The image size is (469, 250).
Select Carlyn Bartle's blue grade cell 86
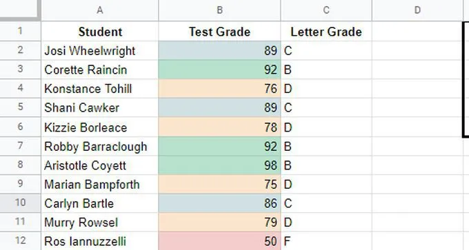(x=219, y=203)
